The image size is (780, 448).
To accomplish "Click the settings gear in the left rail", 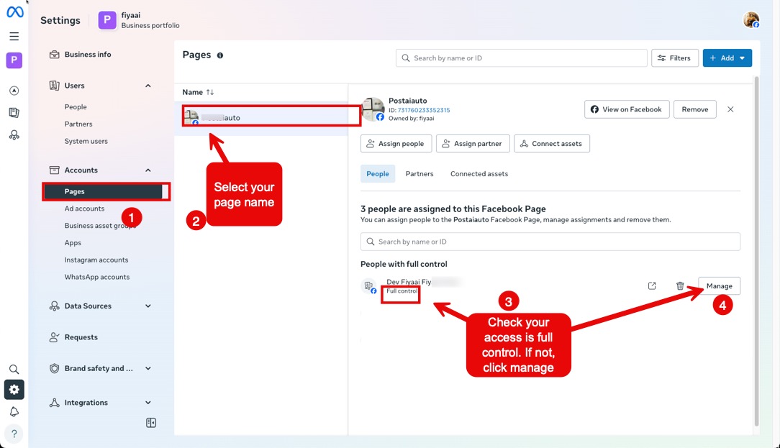I will 14,389.
